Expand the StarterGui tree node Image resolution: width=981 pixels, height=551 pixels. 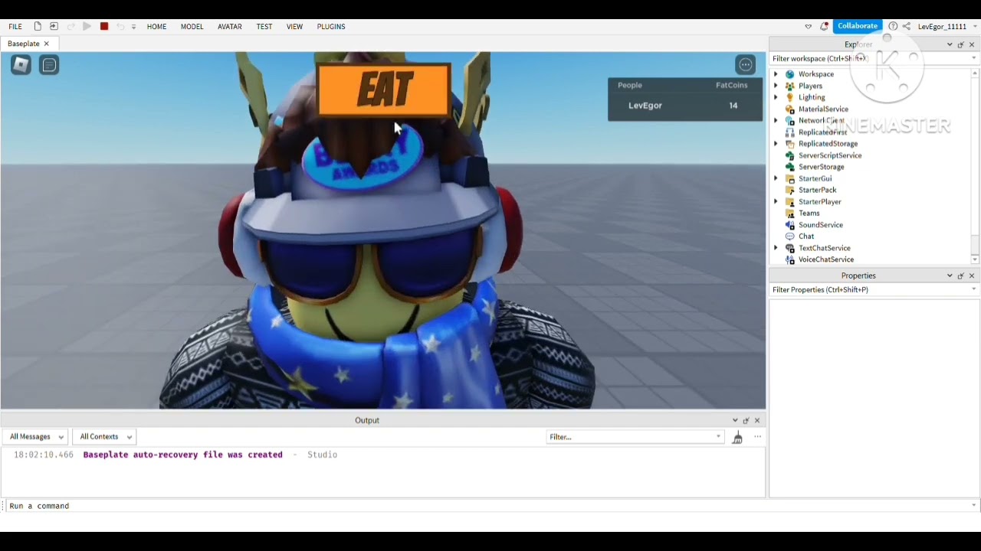click(776, 178)
